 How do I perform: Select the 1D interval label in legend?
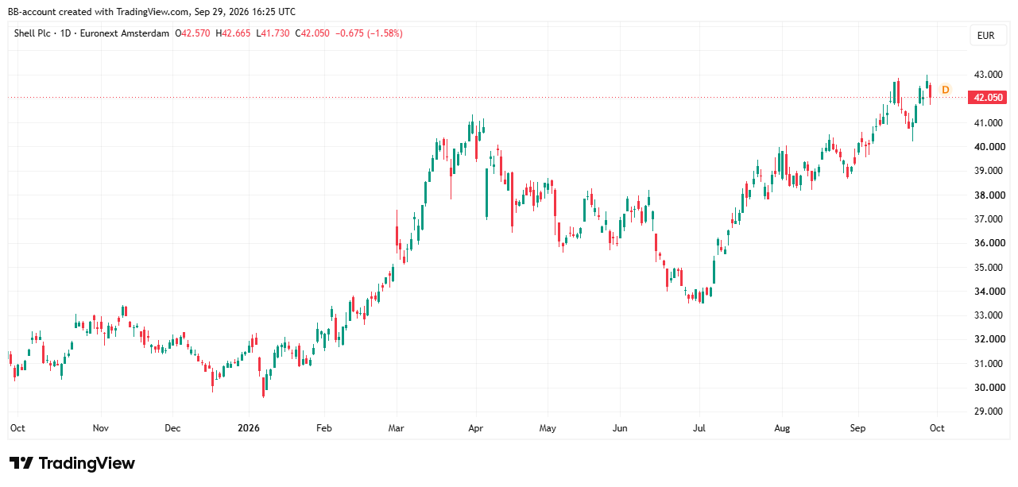point(64,33)
